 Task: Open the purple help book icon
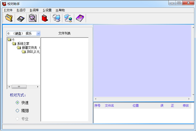tap(80, 18)
